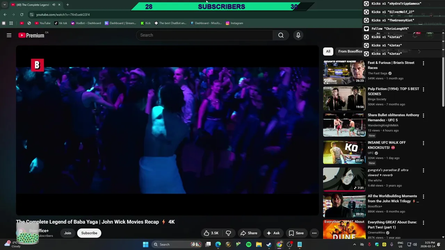Like the video with thumbs up
This screenshot has width=445, height=250.
[211, 233]
